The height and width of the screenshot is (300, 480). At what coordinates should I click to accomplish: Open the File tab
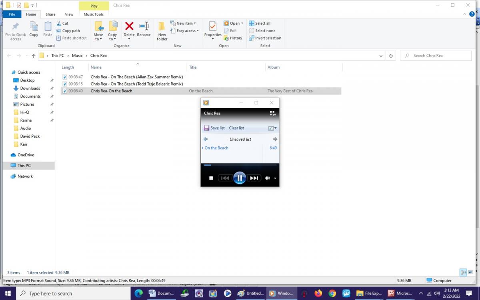point(12,14)
